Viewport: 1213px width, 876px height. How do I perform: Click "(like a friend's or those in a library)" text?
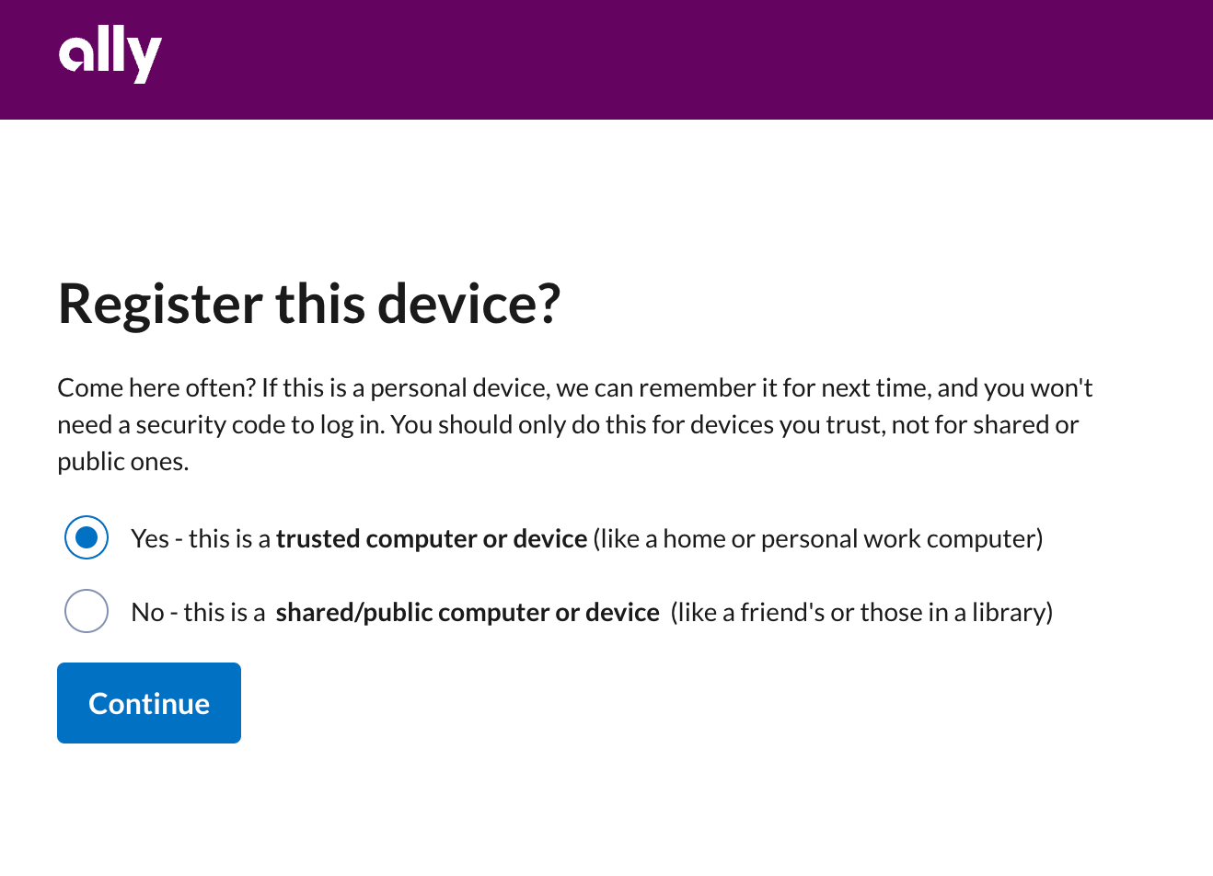(861, 612)
